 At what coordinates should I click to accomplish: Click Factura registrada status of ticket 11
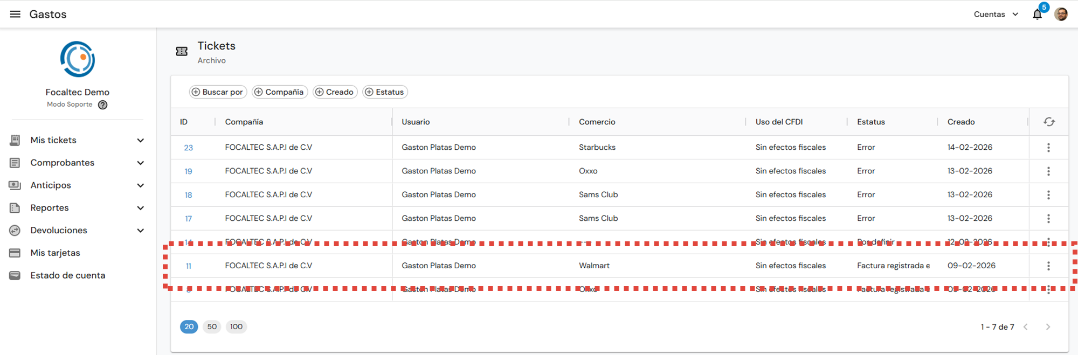click(x=893, y=266)
